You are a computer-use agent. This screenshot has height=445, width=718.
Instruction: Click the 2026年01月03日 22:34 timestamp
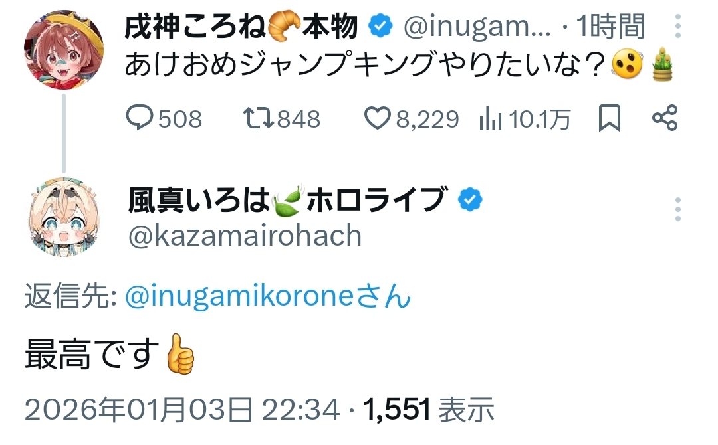(182, 410)
